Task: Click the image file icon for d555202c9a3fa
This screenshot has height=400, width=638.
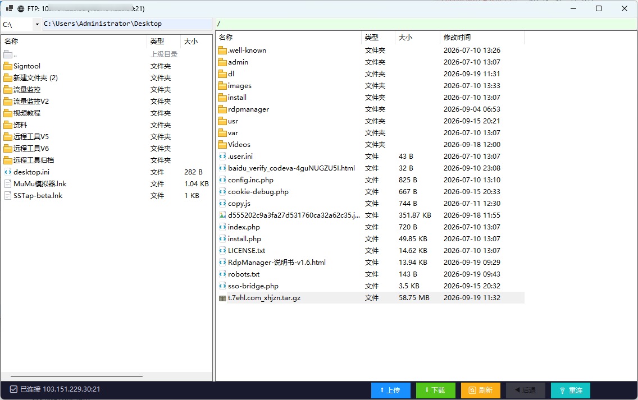Action: click(222, 215)
